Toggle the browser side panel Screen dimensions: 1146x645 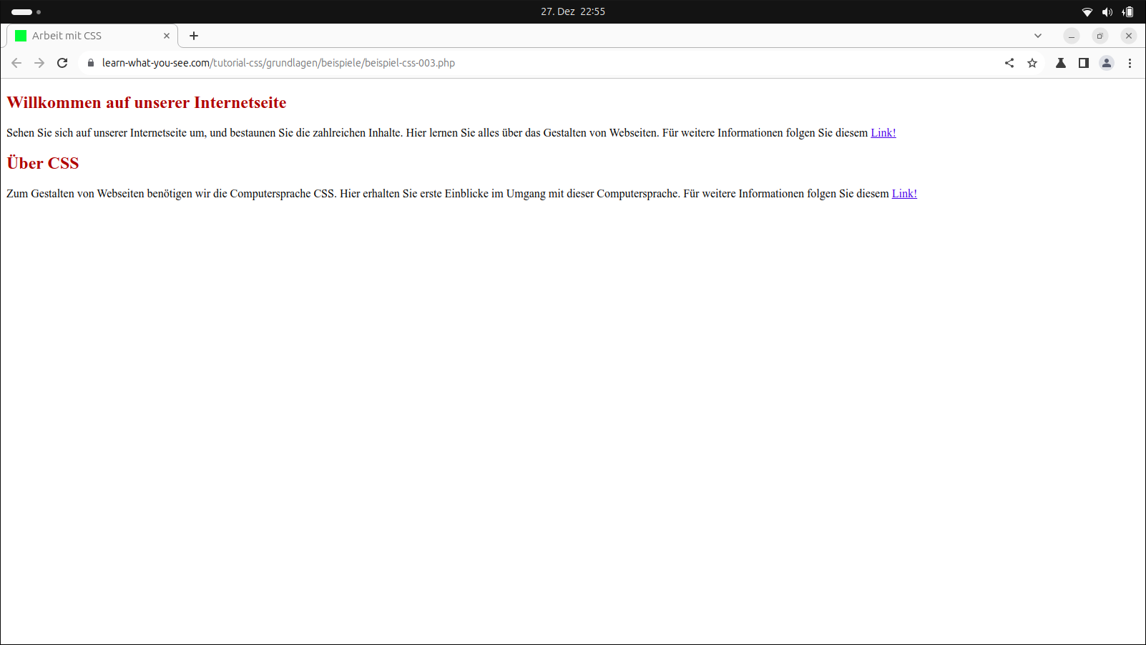pyautogui.click(x=1084, y=63)
